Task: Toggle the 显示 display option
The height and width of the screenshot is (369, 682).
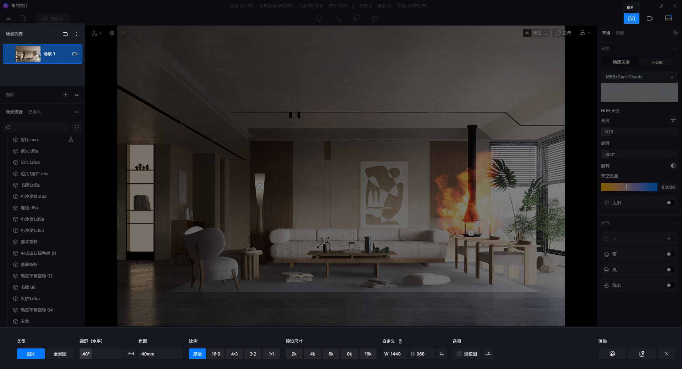Action: tap(563, 33)
